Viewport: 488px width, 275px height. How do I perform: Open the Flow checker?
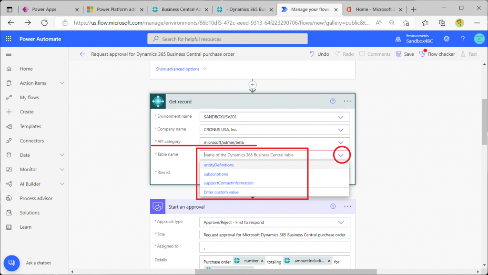pos(437,54)
